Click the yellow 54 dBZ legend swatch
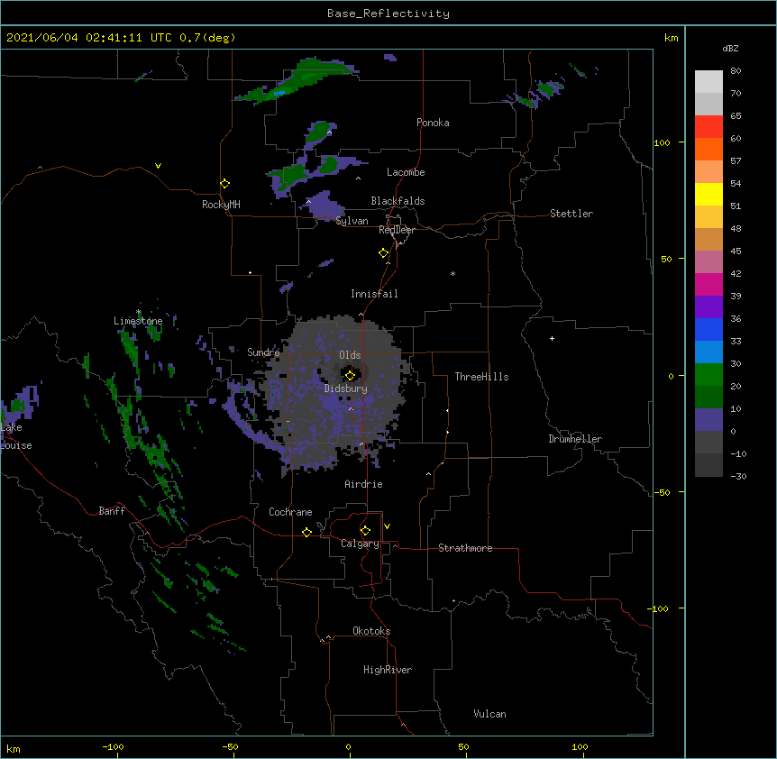 [x=708, y=195]
